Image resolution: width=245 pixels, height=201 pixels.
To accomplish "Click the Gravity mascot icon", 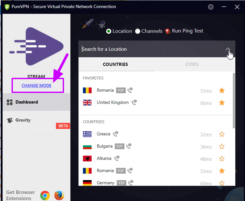I will pyautogui.click(x=10, y=120).
